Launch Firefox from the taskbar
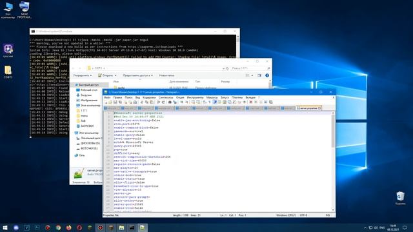The width and height of the screenshot is (413, 232). 69,227
